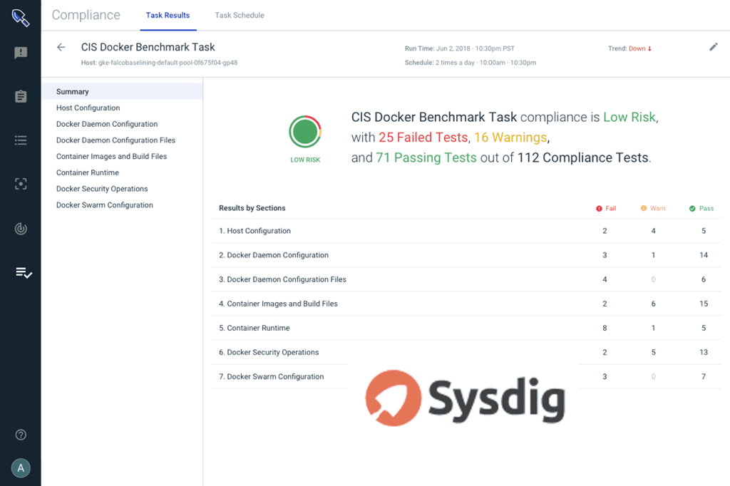Open the capture focus icon in sidebar
Screen dimensions: 730x486
click(x=21, y=184)
